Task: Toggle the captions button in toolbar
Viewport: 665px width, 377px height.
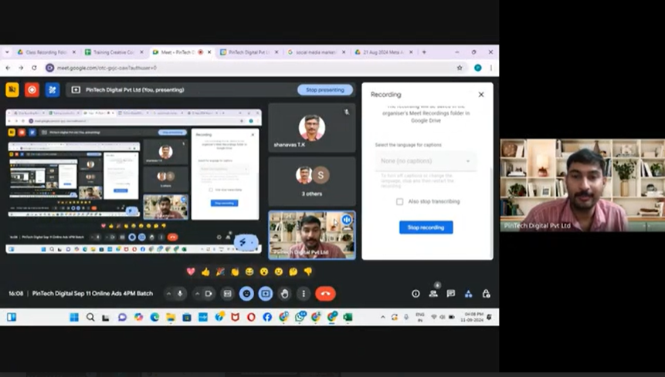Action: point(228,294)
